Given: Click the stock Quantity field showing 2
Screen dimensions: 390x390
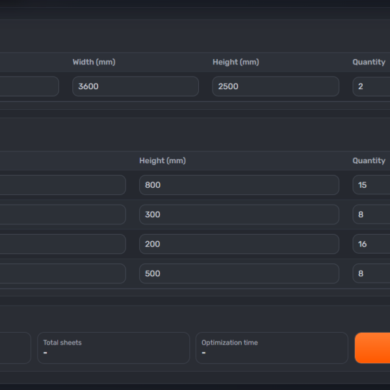Looking at the screenshot, I should pos(371,86).
